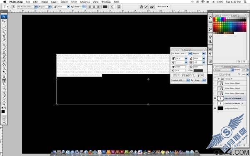The image size is (250, 156).
Task: Show the Group 1 layer group
Action: point(215,79)
